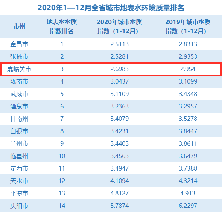Select the 市州 column header
This screenshot has height=212, width=222.
coord(19,26)
